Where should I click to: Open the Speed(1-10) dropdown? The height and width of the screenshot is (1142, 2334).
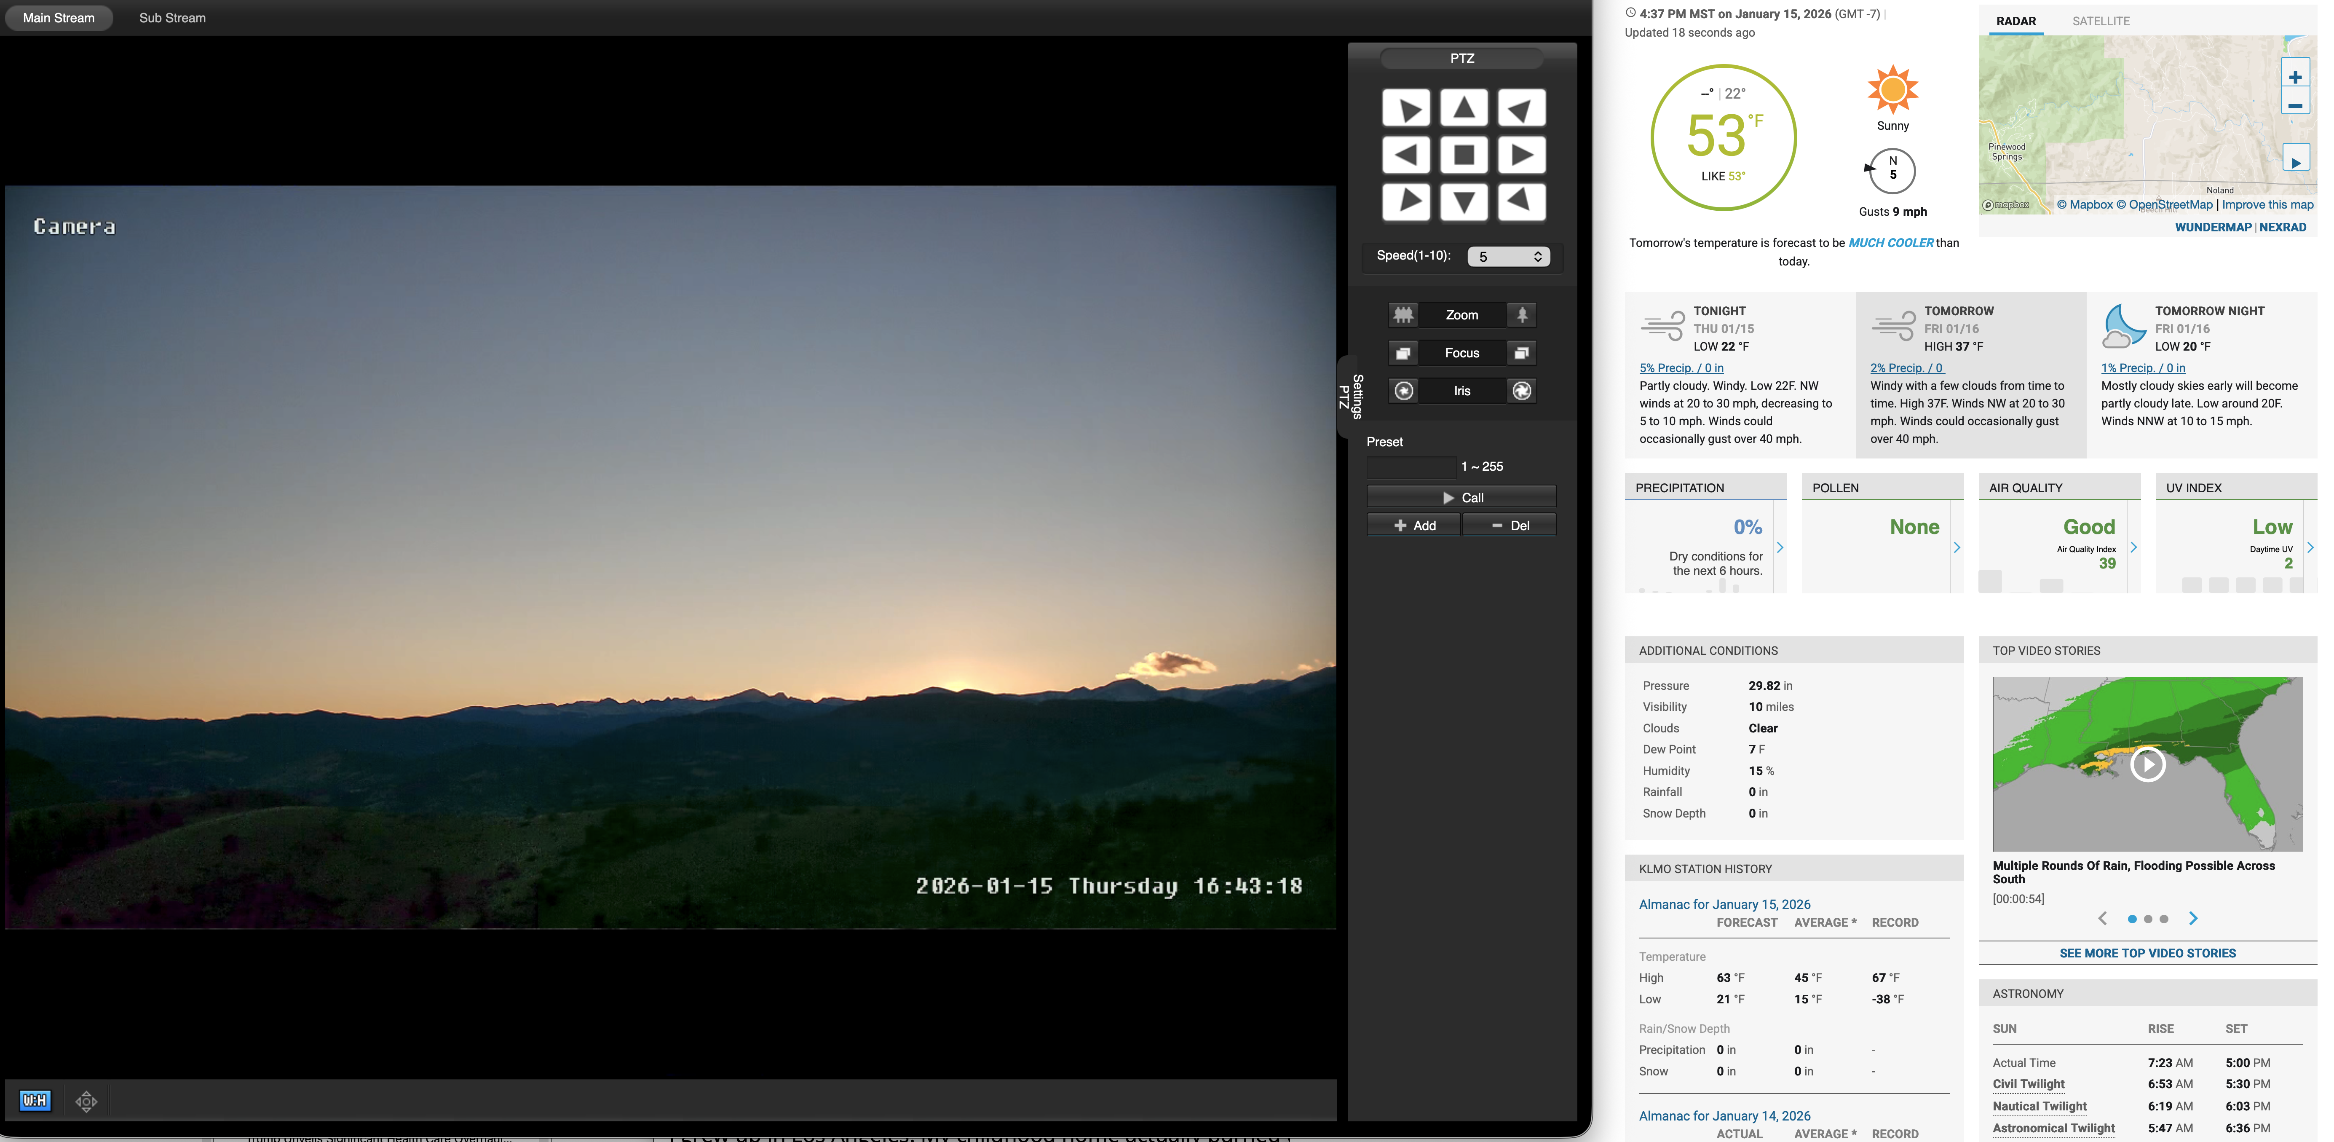1509,257
